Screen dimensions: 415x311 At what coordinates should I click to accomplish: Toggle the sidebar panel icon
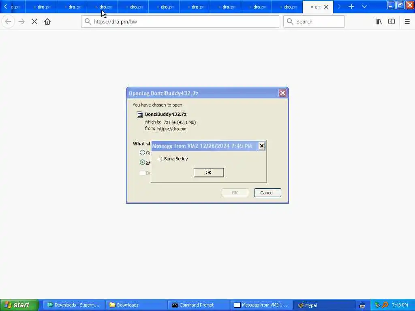tap(391, 22)
